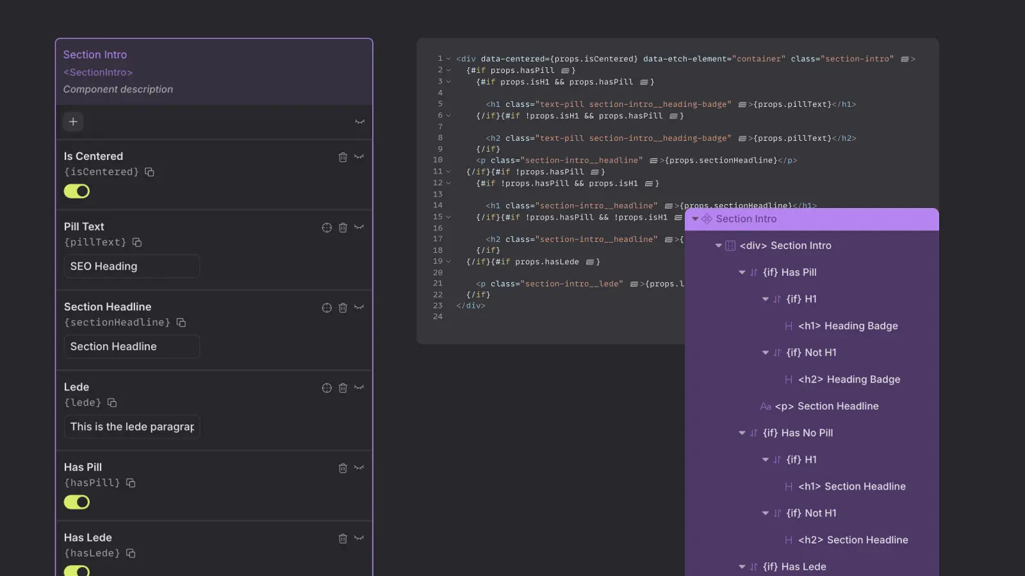Click the hide icon beside the plus button

click(x=359, y=122)
